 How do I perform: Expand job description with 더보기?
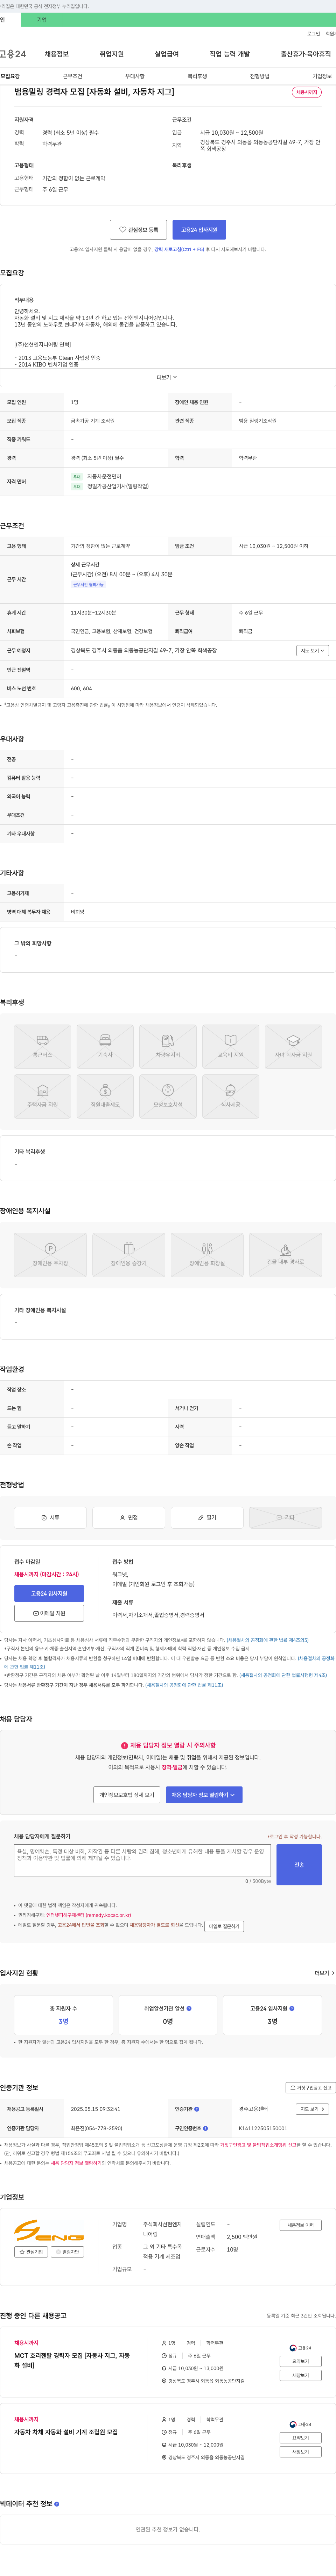167,377
